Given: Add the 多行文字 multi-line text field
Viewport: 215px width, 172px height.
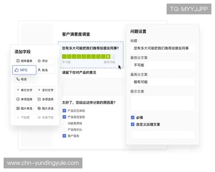Looking at the screenshot, I should [46, 90].
